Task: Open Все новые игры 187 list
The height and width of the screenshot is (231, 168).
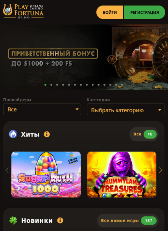Action: [128, 221]
